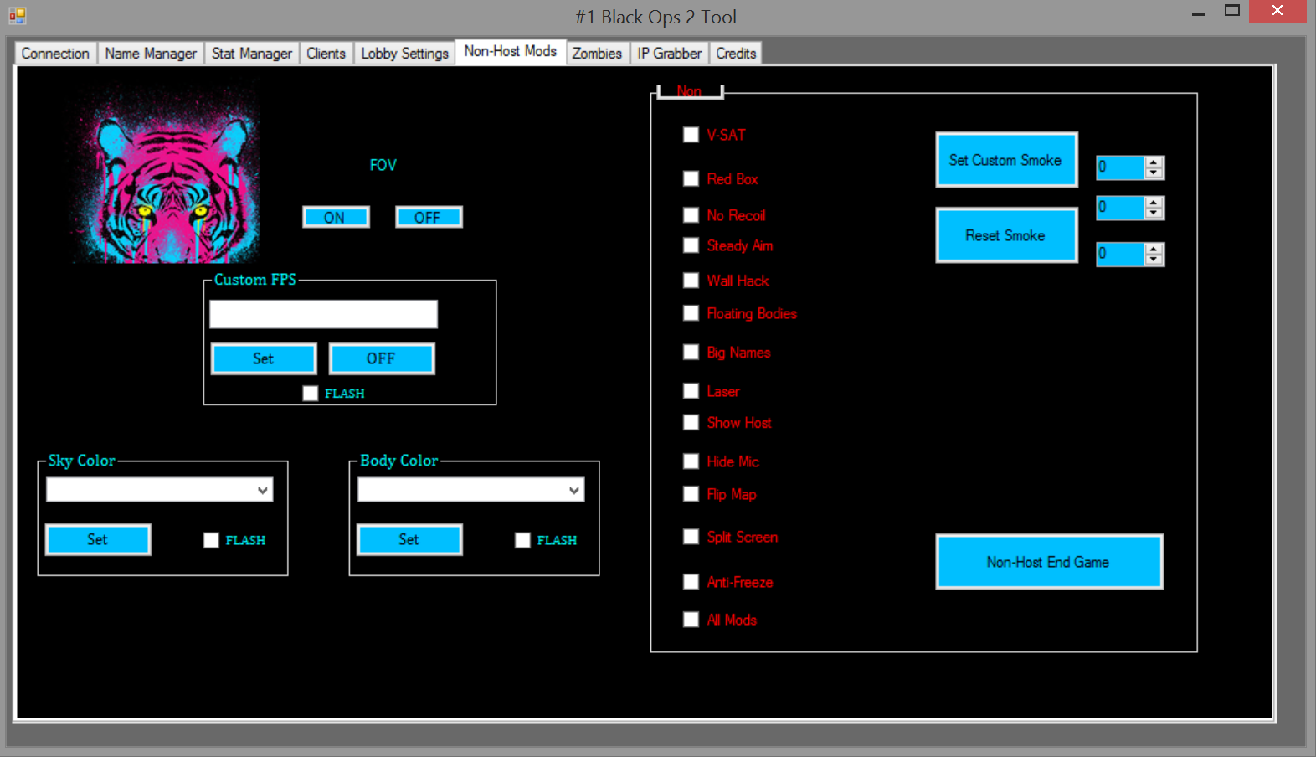Close the Black Ops 2 Tool window
This screenshot has height=757, width=1316.
pos(1277,12)
